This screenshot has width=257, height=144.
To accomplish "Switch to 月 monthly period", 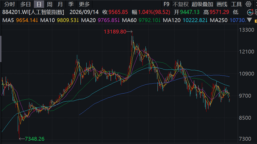I will coord(60,4).
